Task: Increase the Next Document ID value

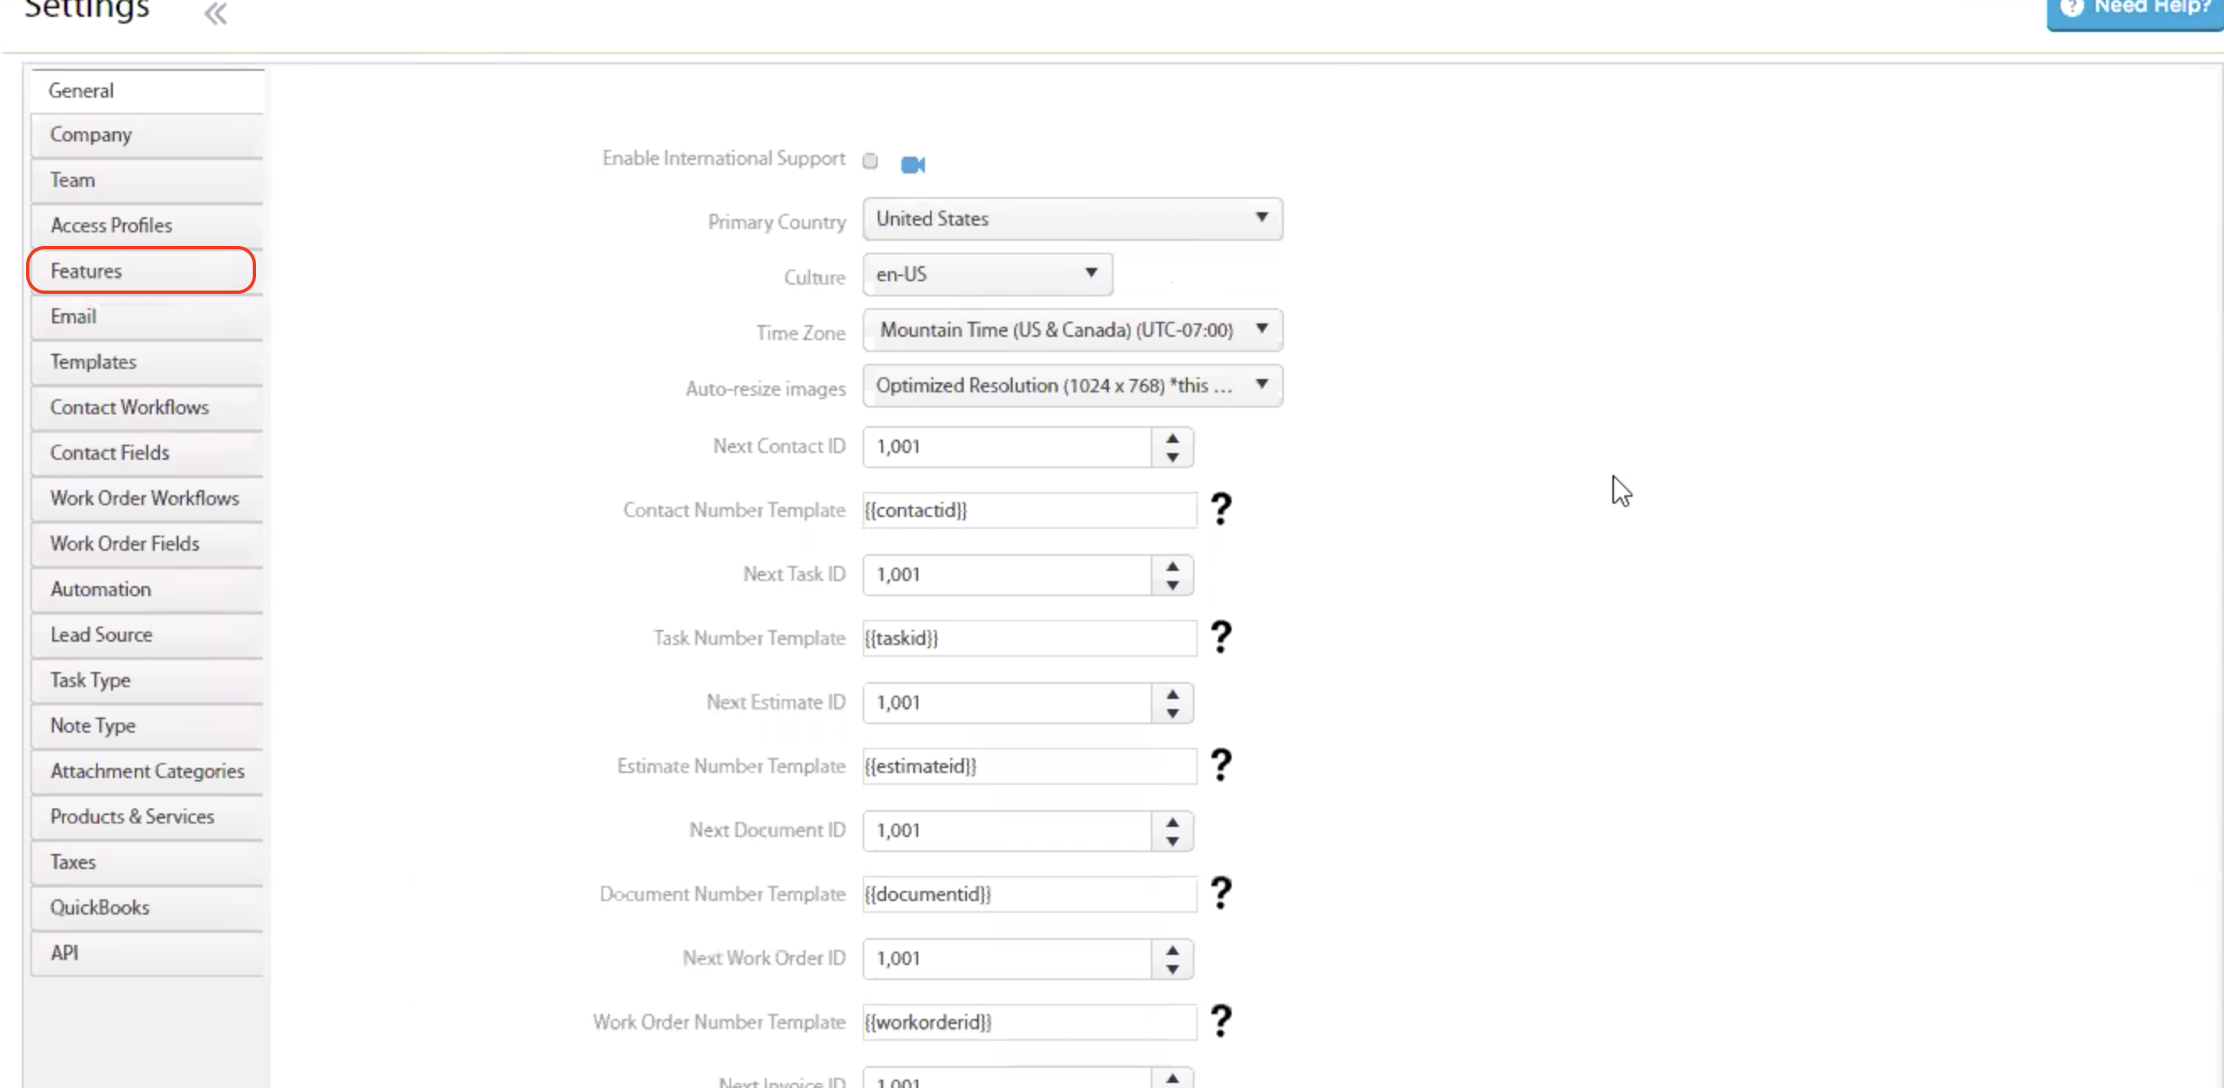Action: coord(1172,820)
